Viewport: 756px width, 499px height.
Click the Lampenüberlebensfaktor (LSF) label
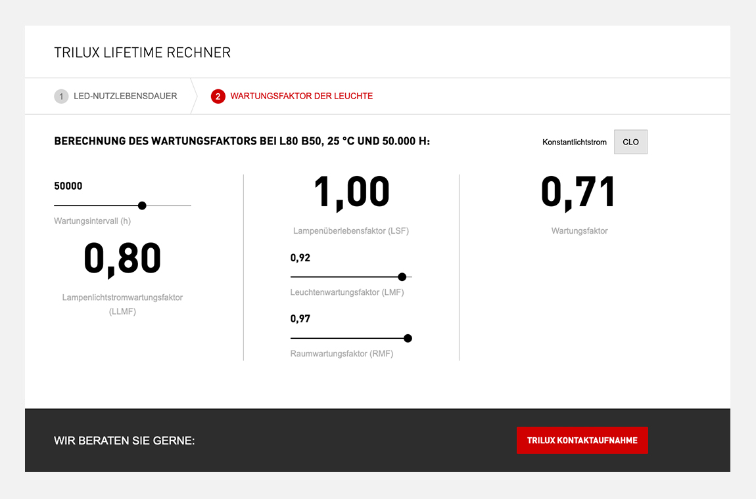[351, 231]
